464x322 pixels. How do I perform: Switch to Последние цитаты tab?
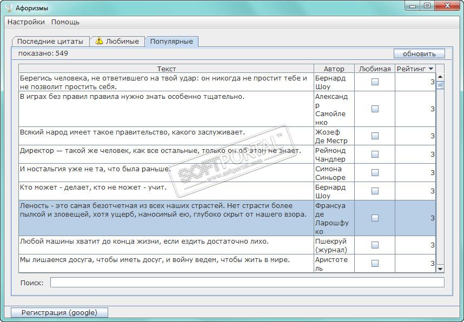click(x=50, y=42)
